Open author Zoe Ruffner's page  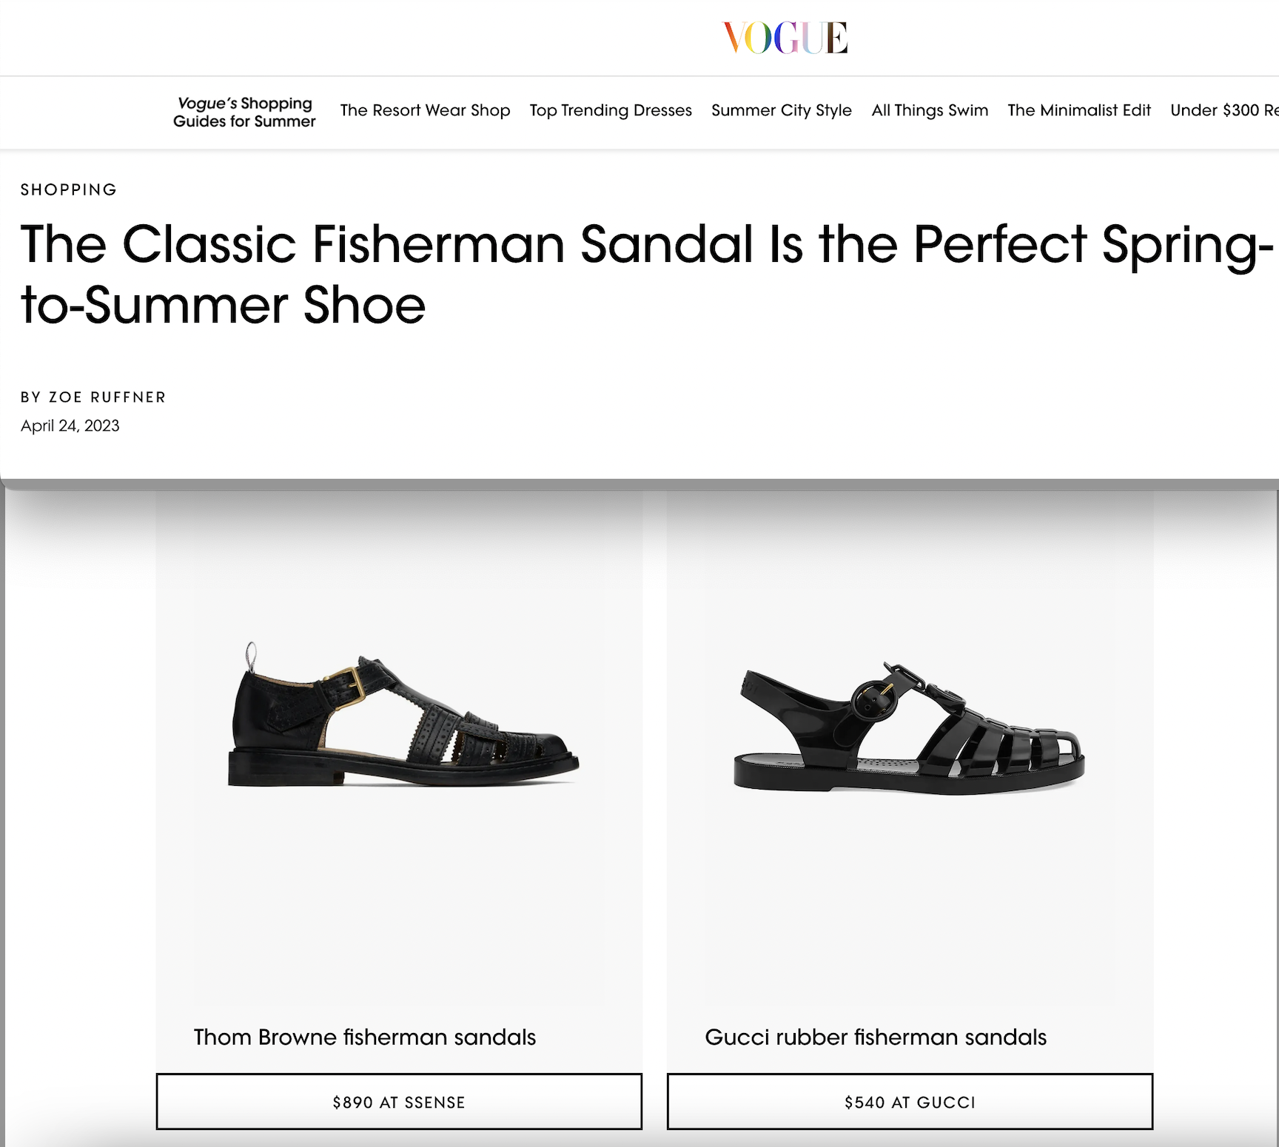click(x=107, y=397)
